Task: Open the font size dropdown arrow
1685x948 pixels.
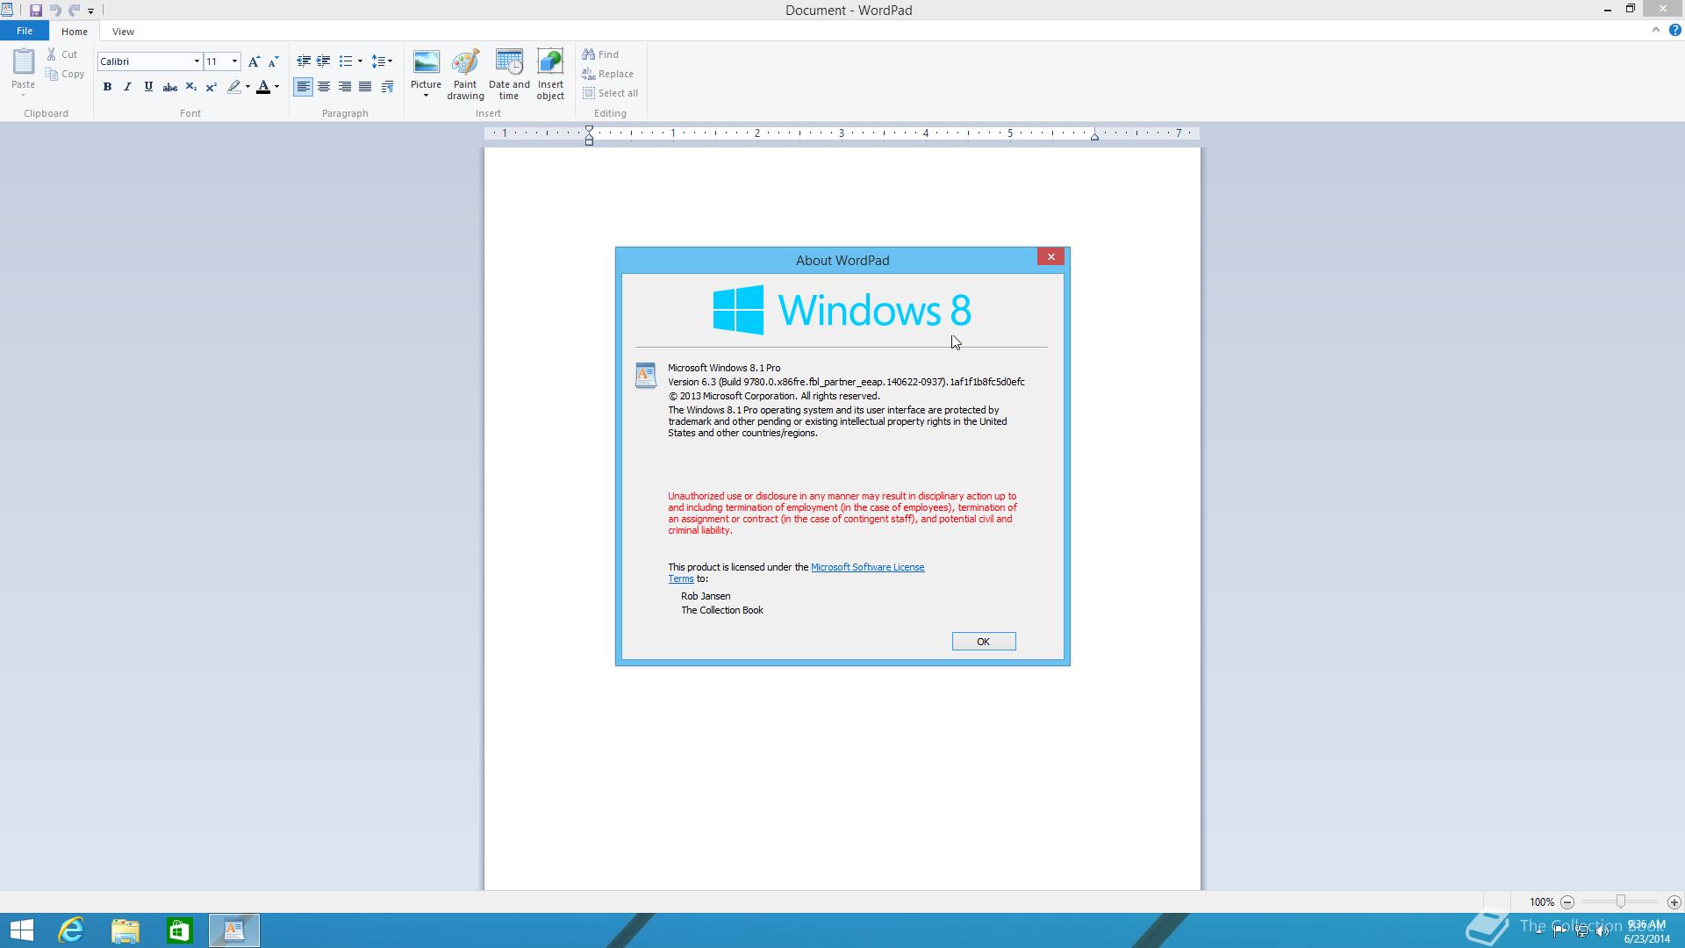Action: coord(234,61)
